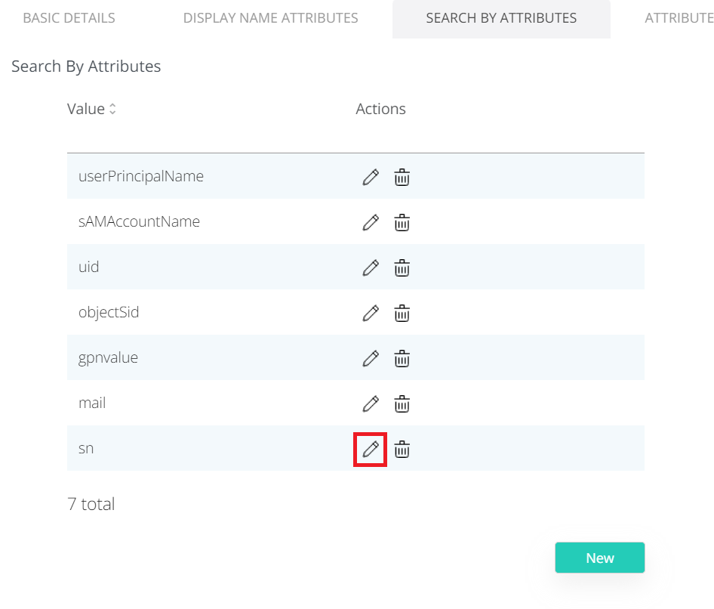
Task: Delete the userPrincipalName attribute
Action: (402, 178)
